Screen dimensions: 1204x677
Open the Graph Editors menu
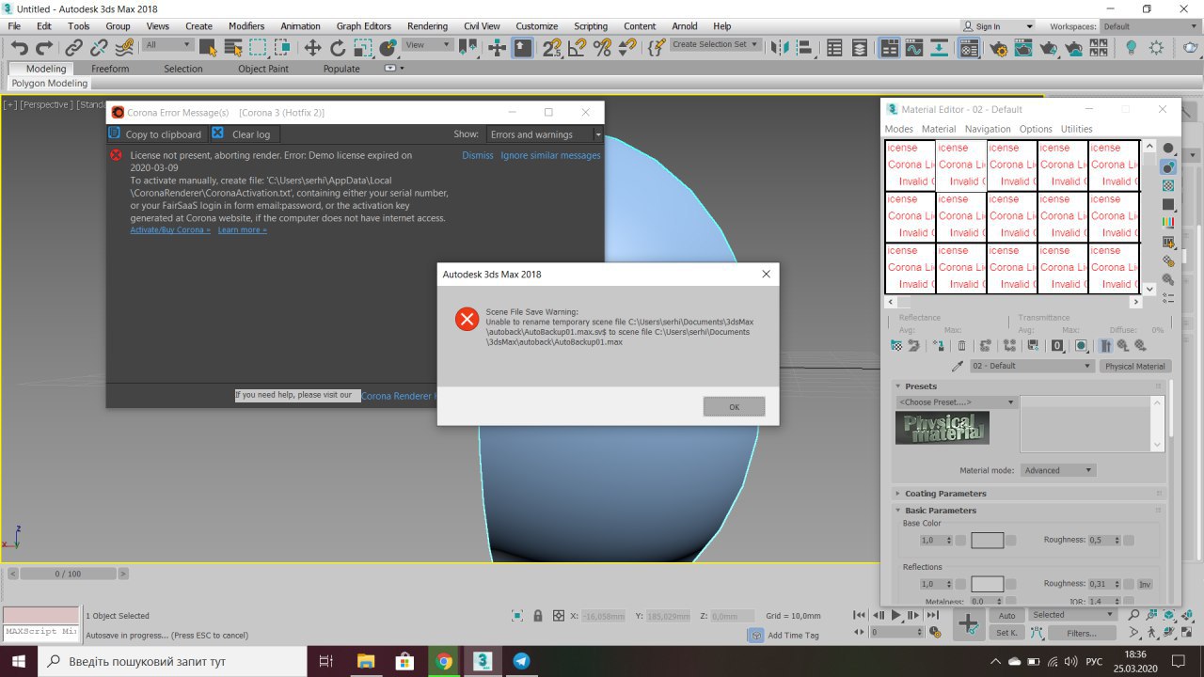pos(365,26)
